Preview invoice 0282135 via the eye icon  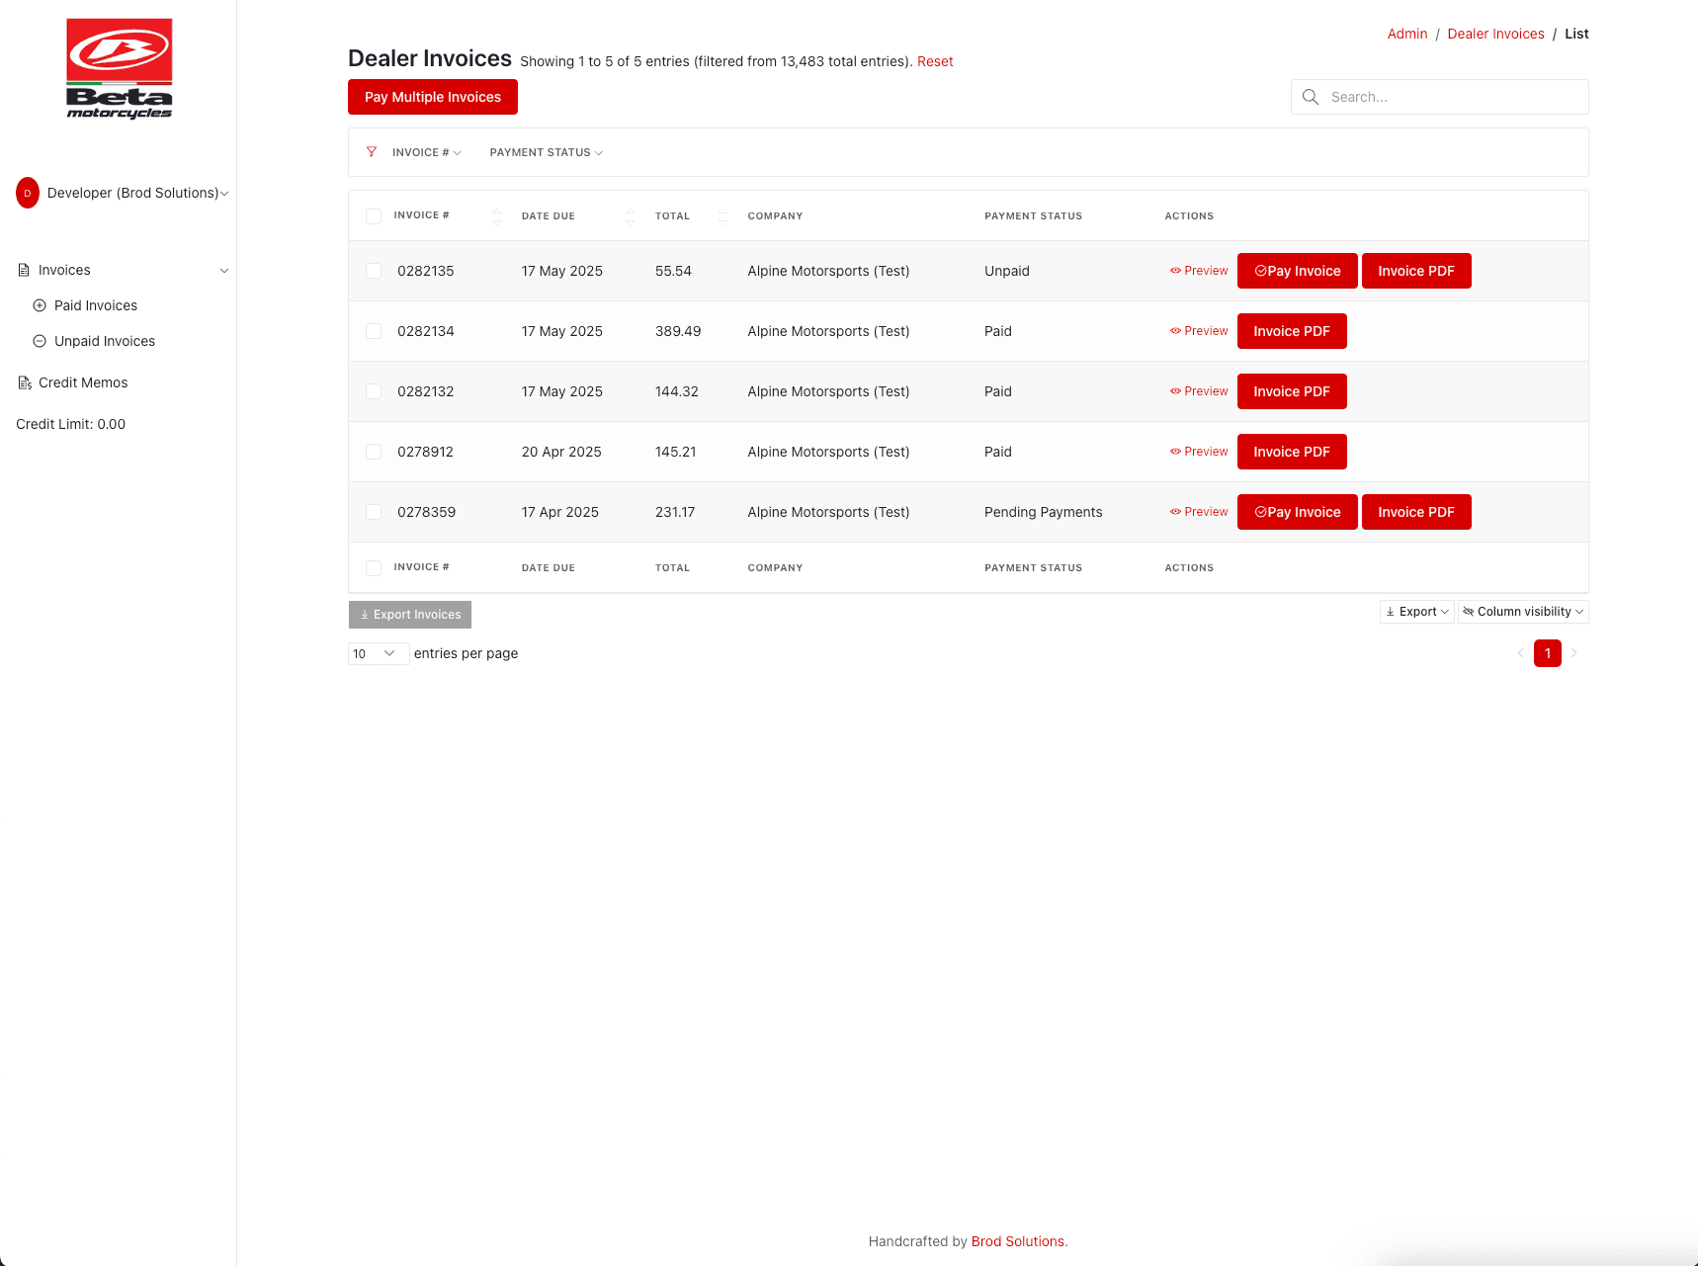click(x=1175, y=270)
